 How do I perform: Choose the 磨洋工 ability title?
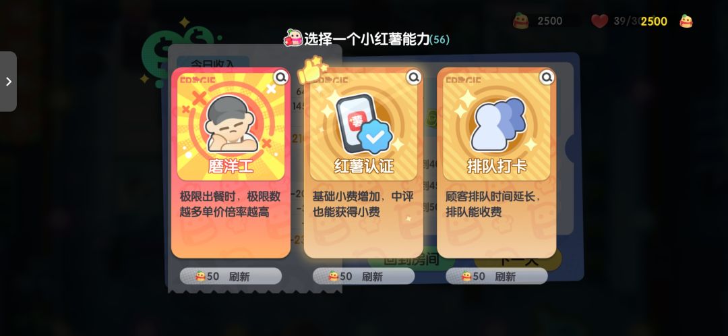coord(231,166)
